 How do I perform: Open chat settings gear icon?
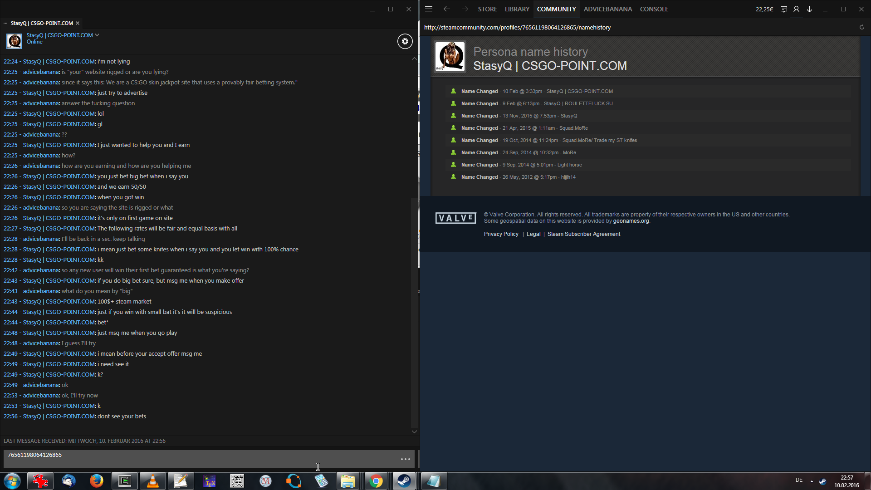pos(405,41)
